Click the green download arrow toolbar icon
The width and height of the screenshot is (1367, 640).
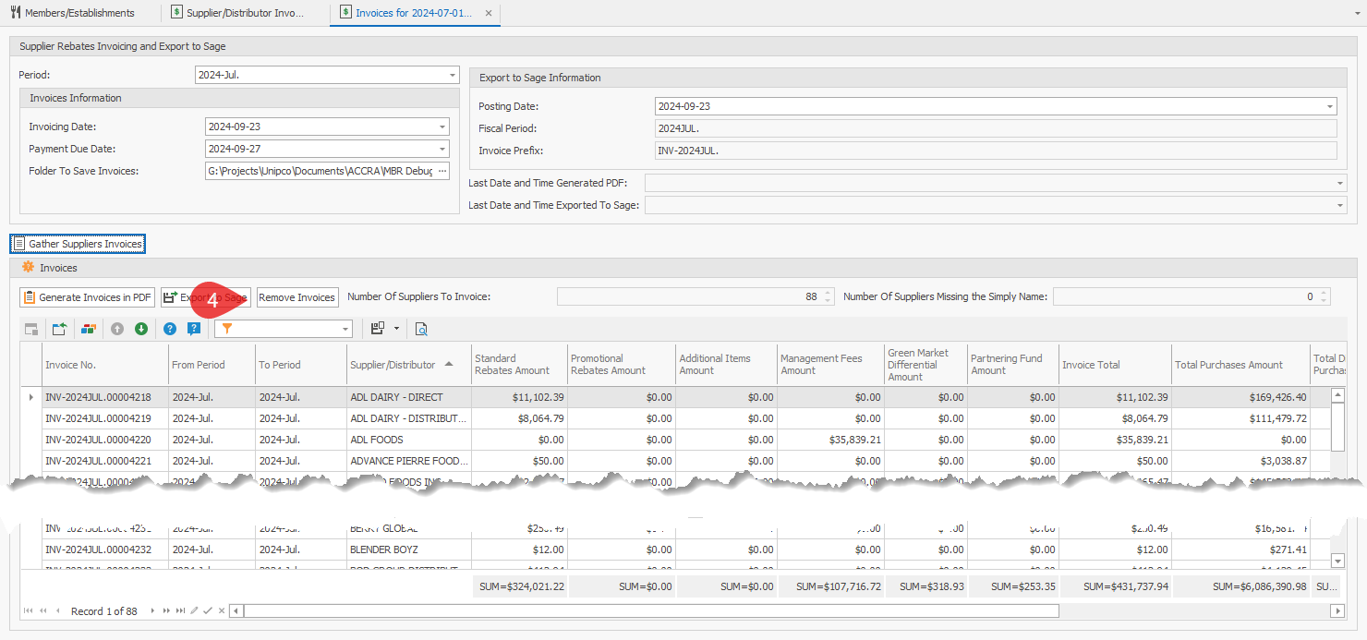coord(140,329)
